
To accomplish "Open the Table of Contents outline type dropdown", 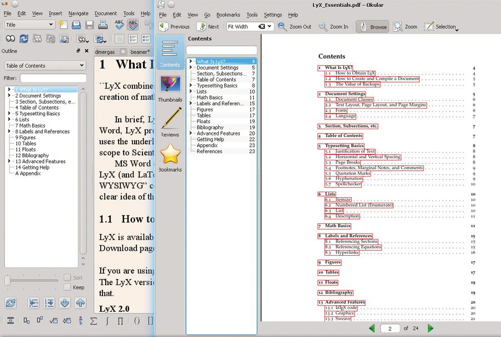I will pos(45,66).
